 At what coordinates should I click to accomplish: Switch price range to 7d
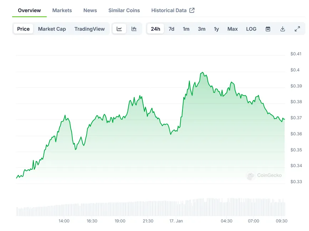click(171, 29)
